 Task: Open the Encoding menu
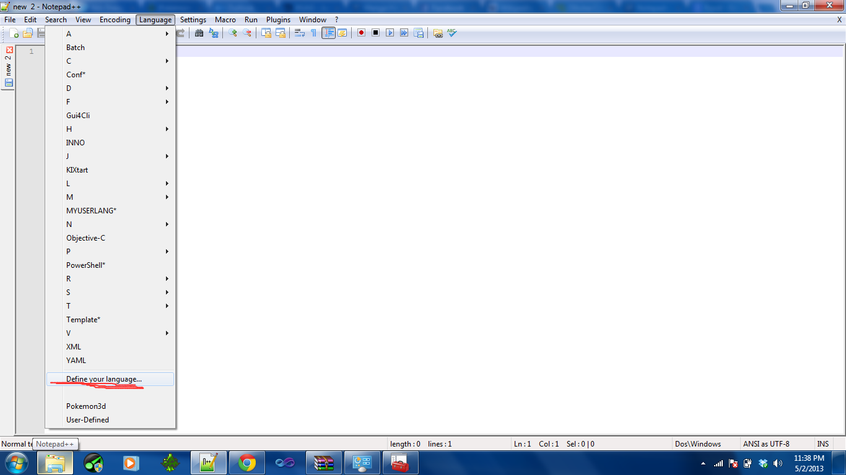pyautogui.click(x=115, y=20)
